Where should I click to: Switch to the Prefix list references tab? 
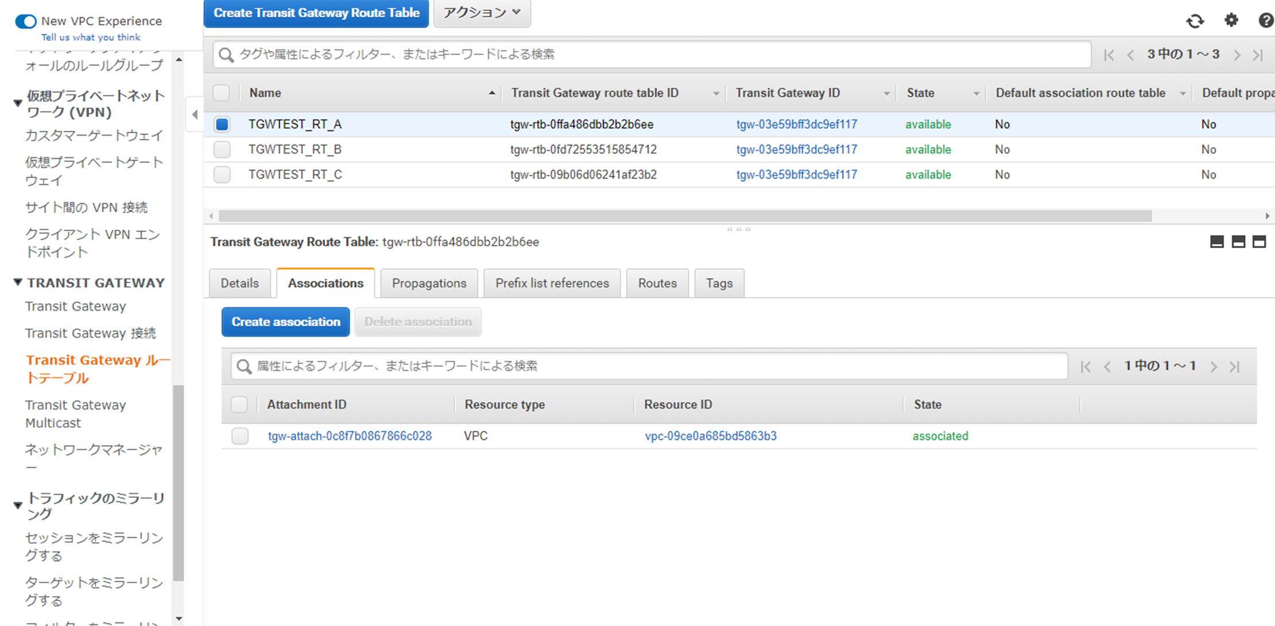pos(552,283)
